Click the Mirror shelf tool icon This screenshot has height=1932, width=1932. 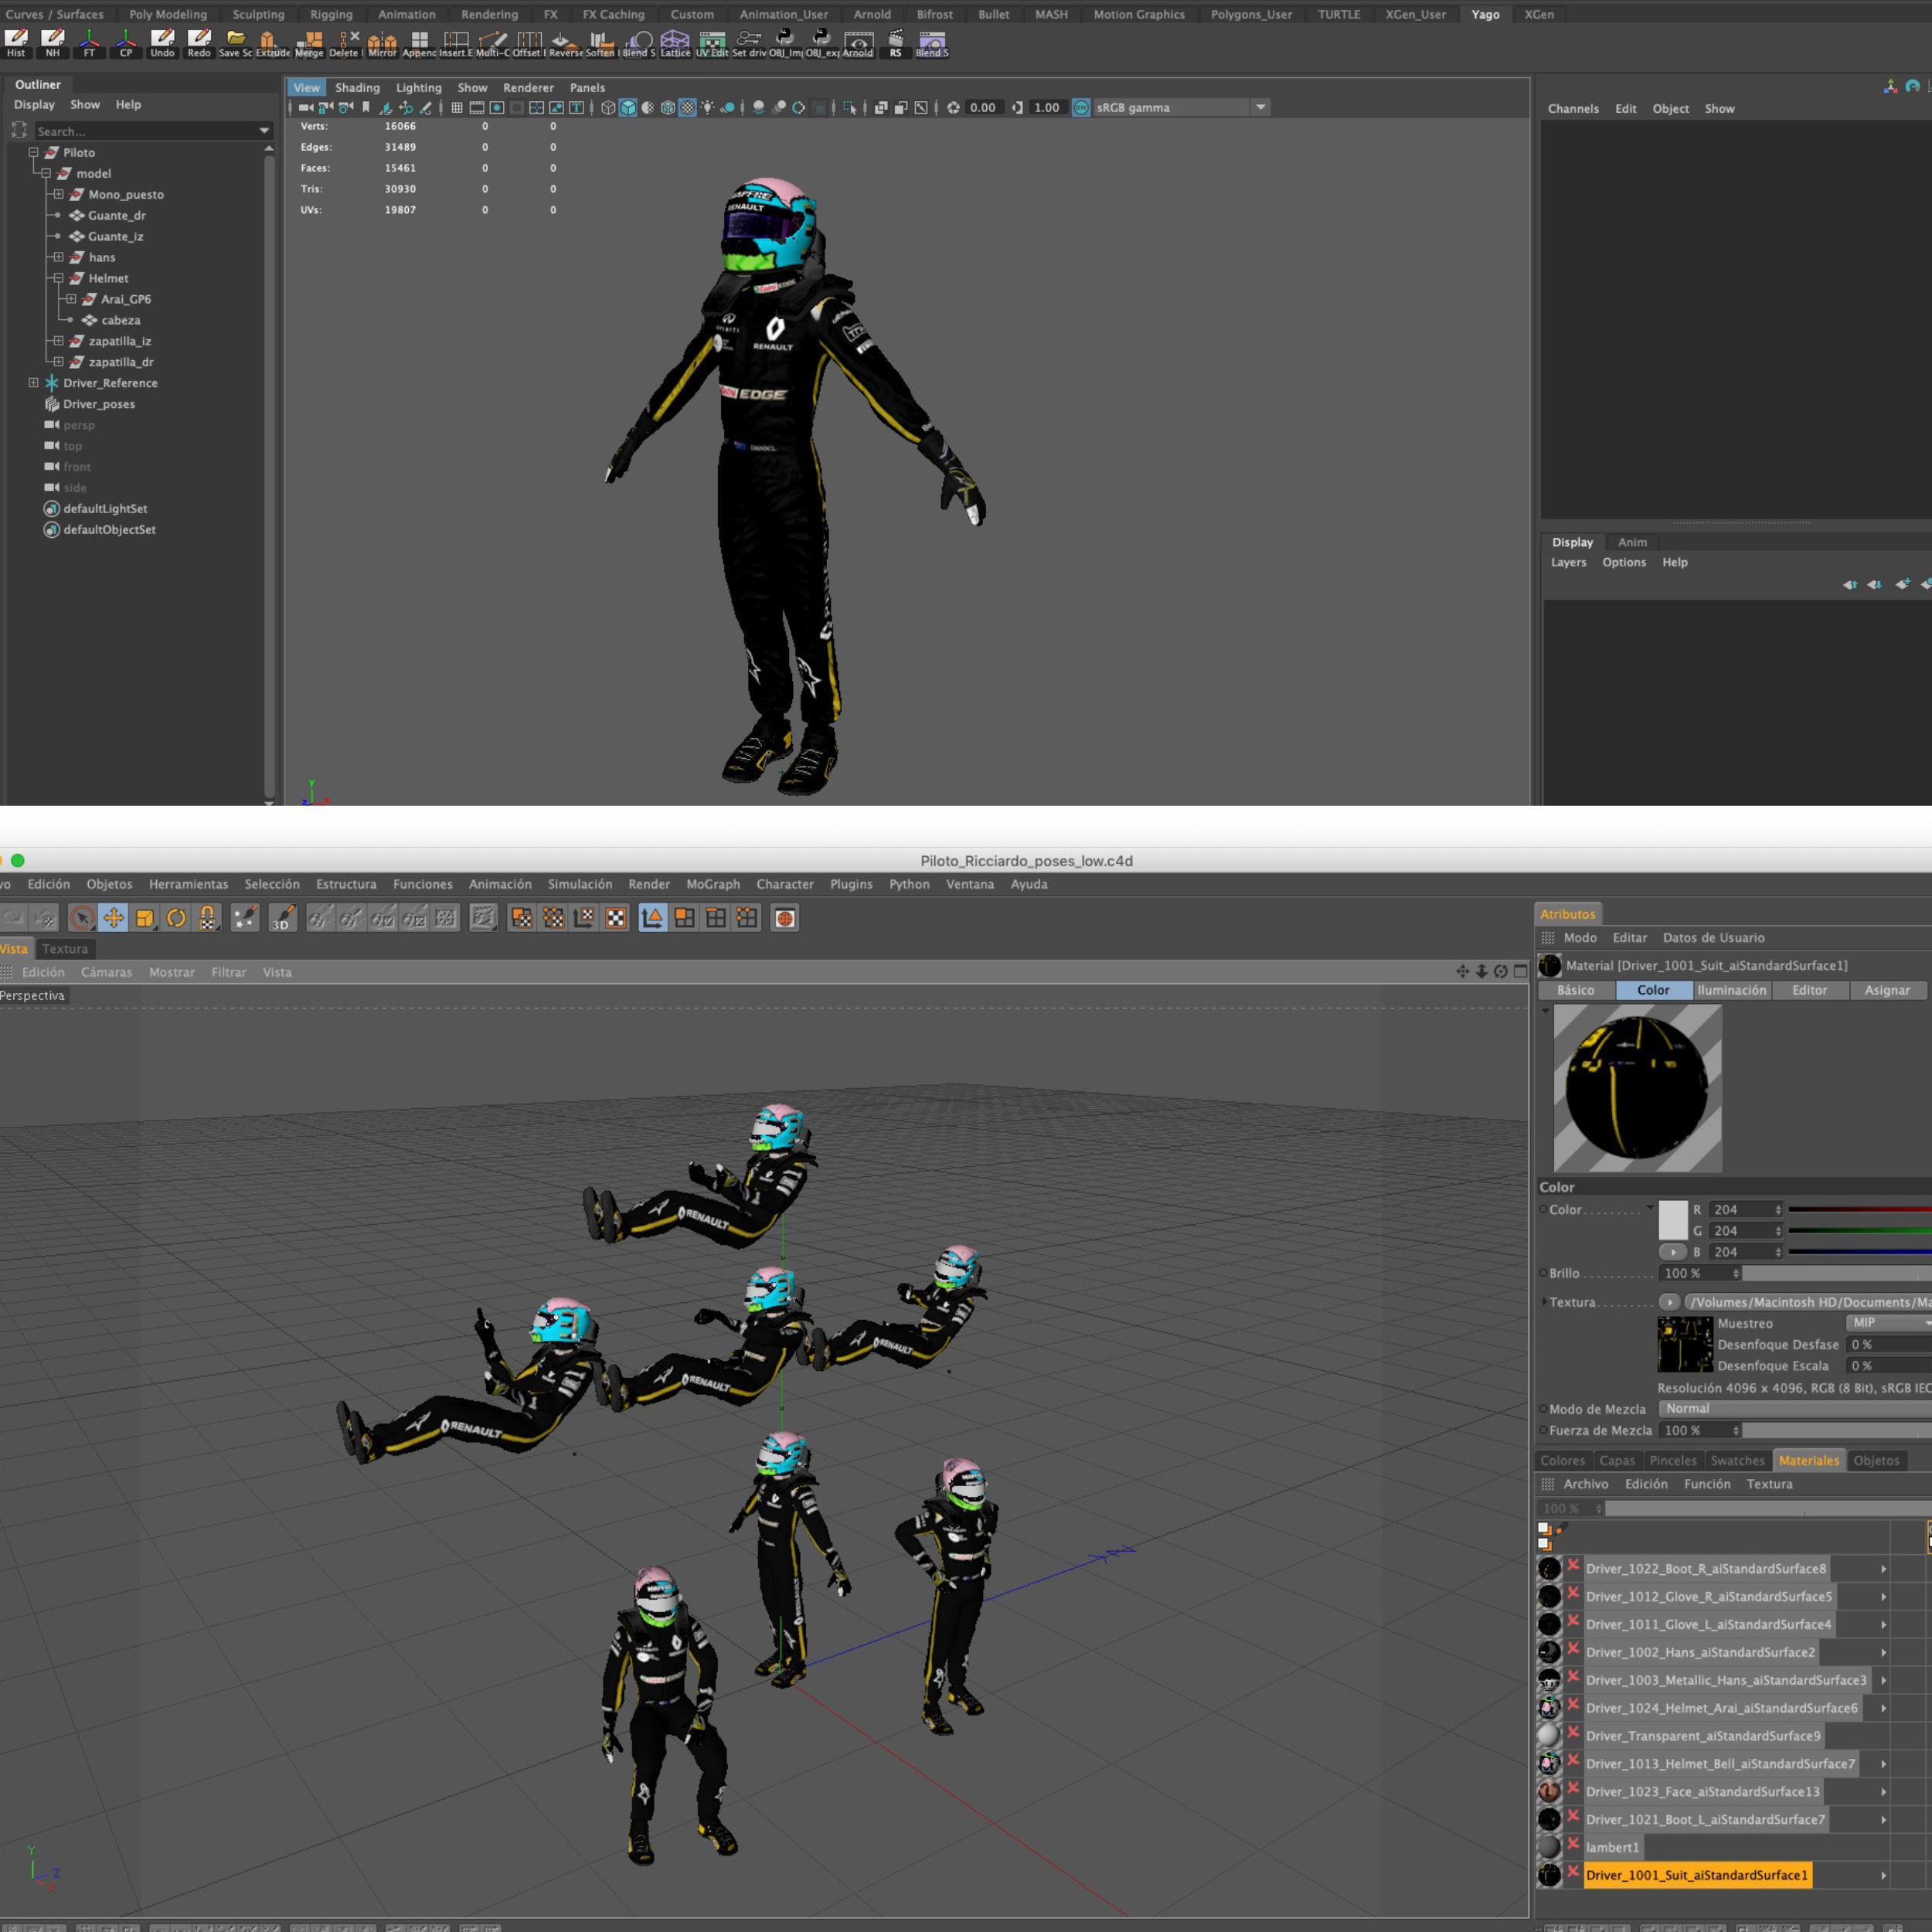tap(381, 41)
